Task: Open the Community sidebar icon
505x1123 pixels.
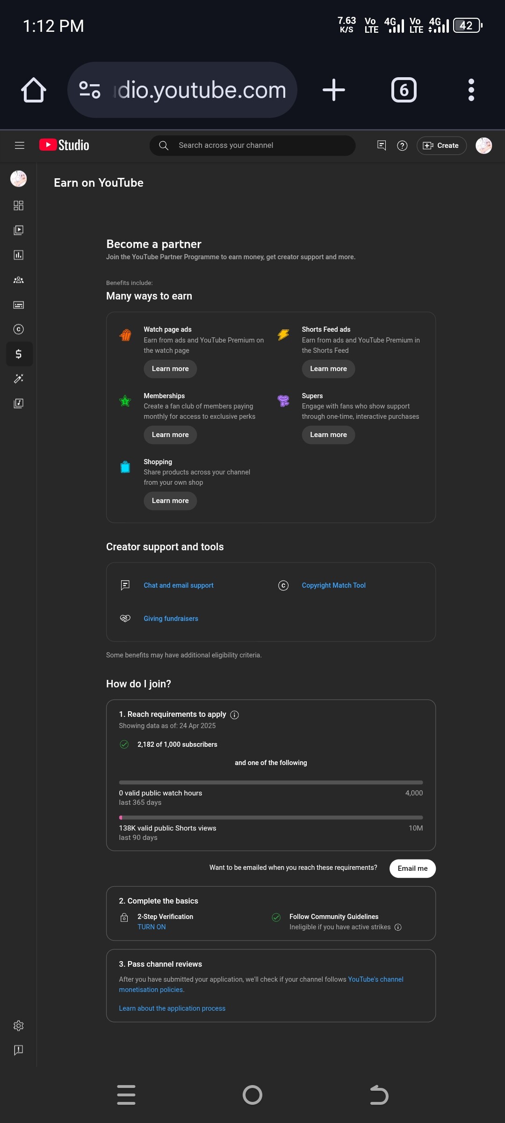Action: [18, 280]
